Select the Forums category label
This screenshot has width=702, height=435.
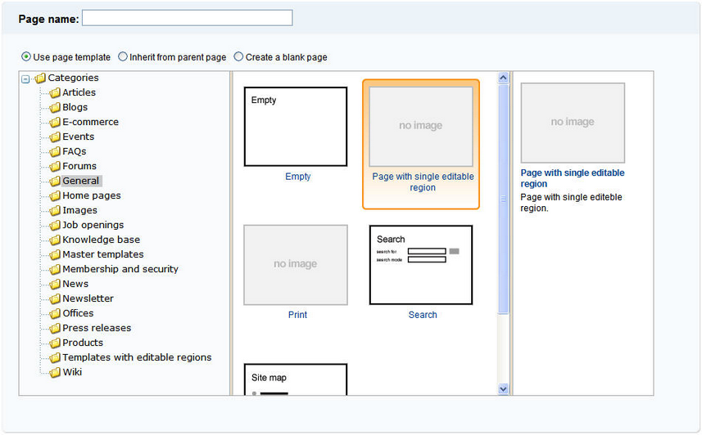coord(79,166)
